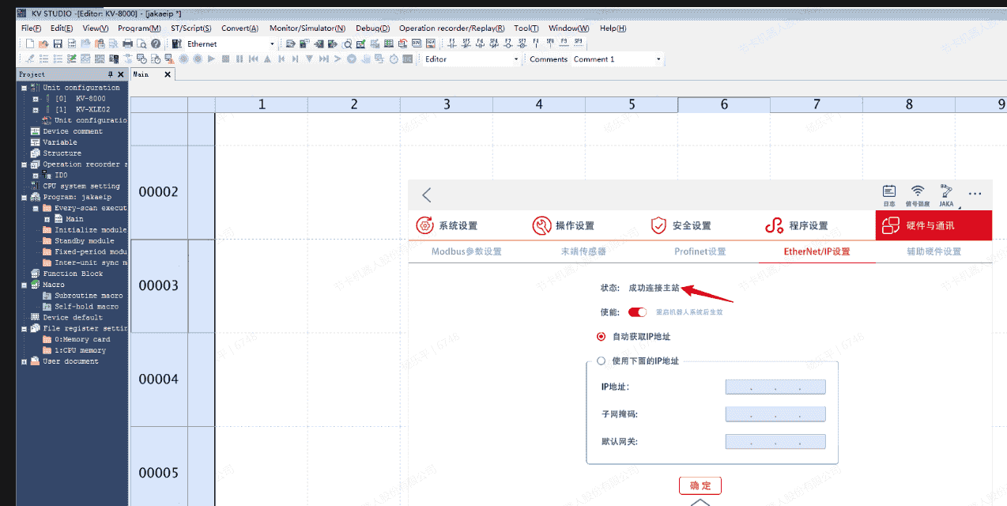1007x506 pixels.
Task: Click the Print icon in toolbar
Action: 127,44
